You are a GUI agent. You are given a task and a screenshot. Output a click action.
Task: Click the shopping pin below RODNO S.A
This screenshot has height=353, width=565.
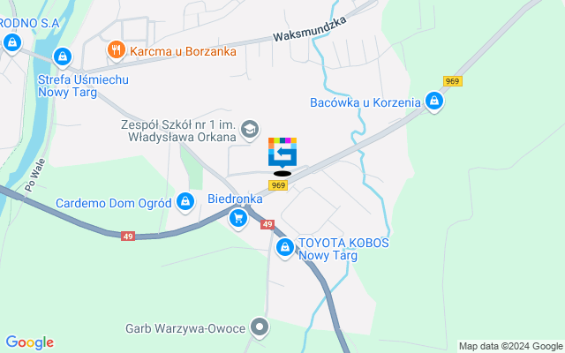pos(12,43)
